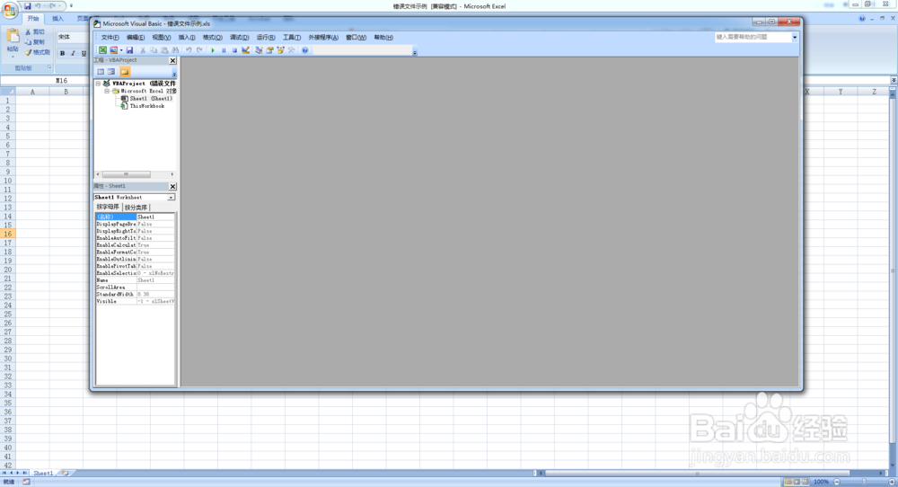Select the Sheet1 tab in Excel
The image size is (898, 487).
click(43, 474)
